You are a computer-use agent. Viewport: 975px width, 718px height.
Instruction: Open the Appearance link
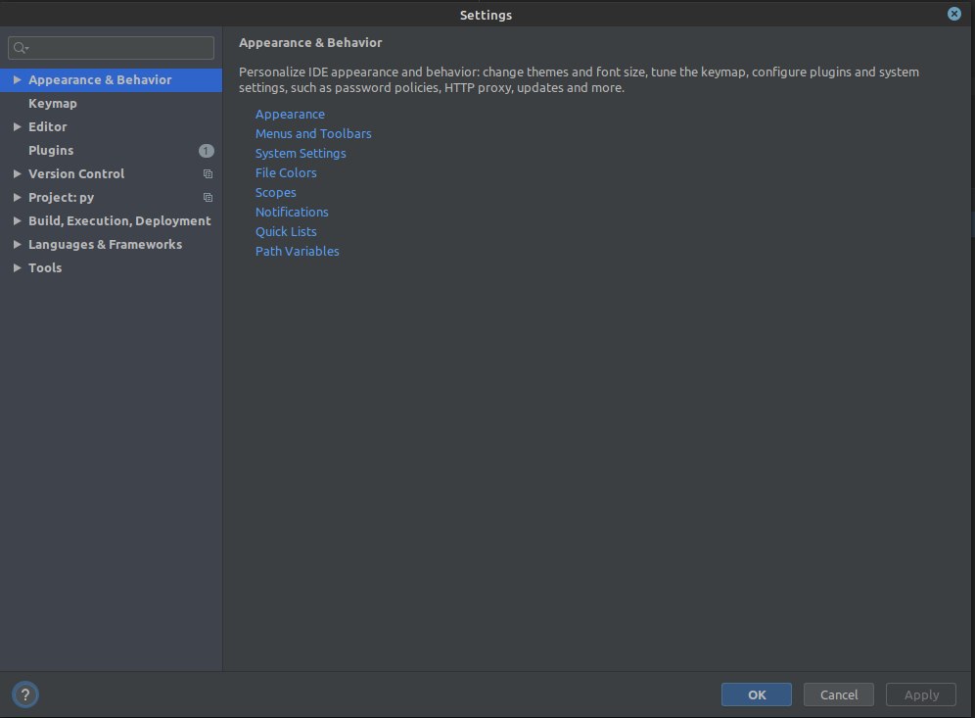pyautogui.click(x=290, y=115)
